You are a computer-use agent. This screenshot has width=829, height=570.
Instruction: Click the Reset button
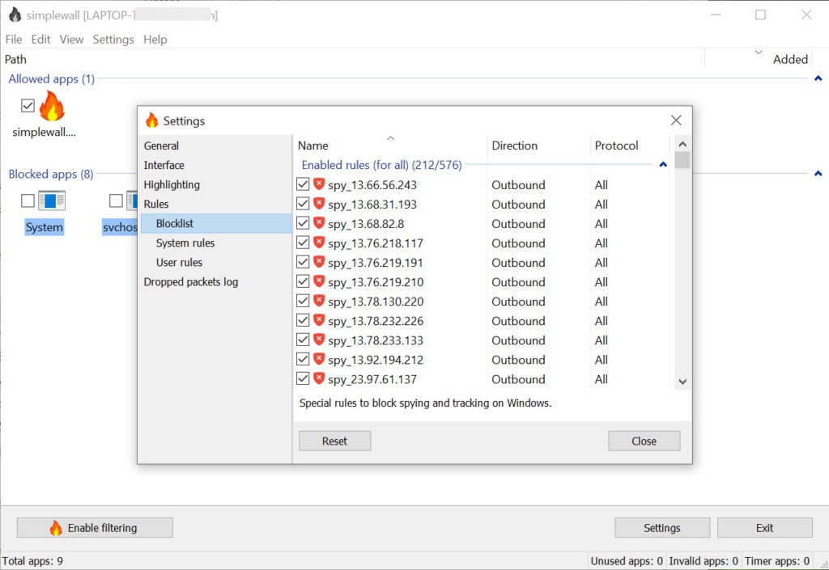[x=334, y=441]
